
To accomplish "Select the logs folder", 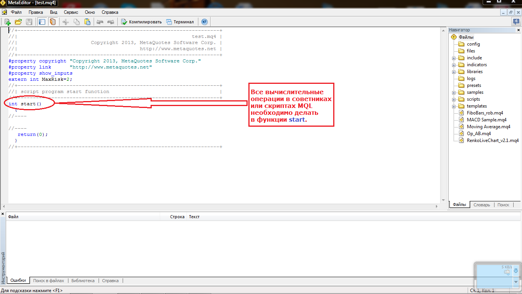I will tap(471, 78).
